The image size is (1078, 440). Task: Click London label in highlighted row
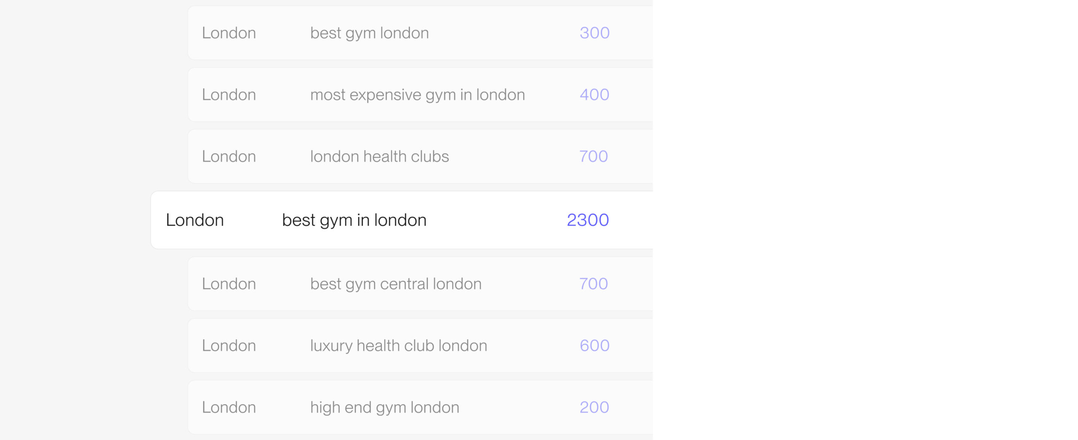(x=195, y=220)
